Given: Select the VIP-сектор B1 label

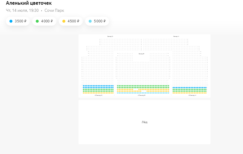Looking at the screenshot, I should click(142, 95).
